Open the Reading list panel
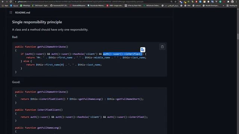239x134 pixels. [x=232, y=6]
